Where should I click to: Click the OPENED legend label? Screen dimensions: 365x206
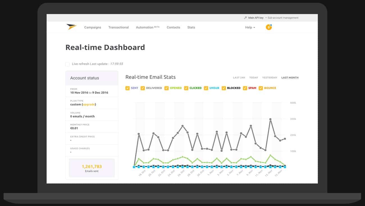tap(176, 88)
